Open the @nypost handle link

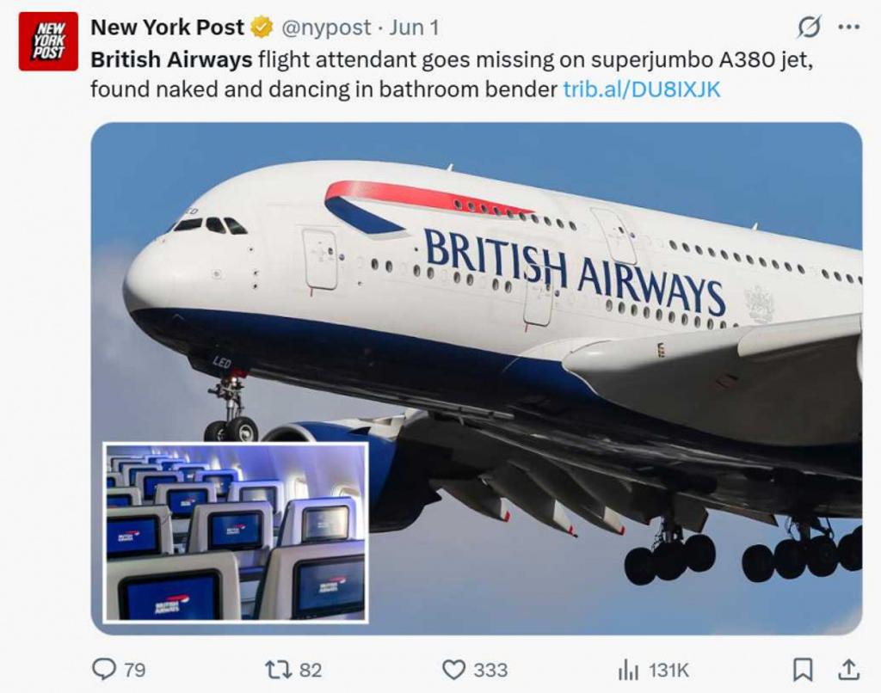328,28
